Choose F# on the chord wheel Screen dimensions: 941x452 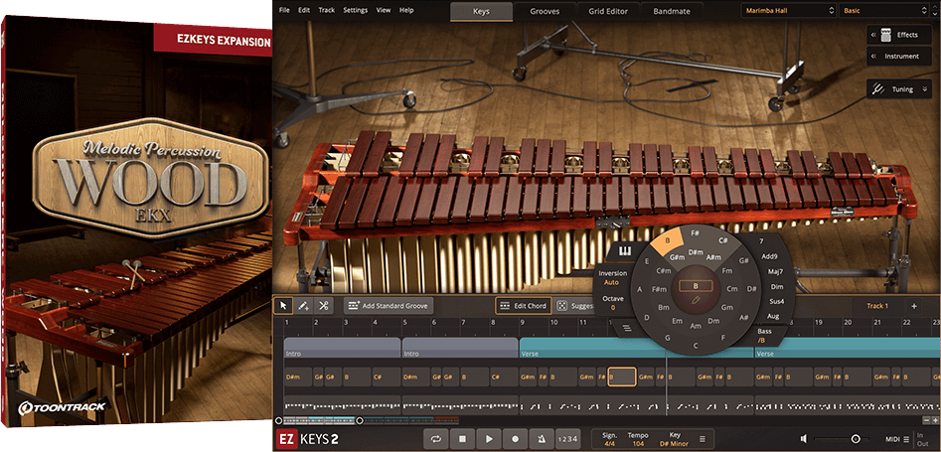point(695,232)
